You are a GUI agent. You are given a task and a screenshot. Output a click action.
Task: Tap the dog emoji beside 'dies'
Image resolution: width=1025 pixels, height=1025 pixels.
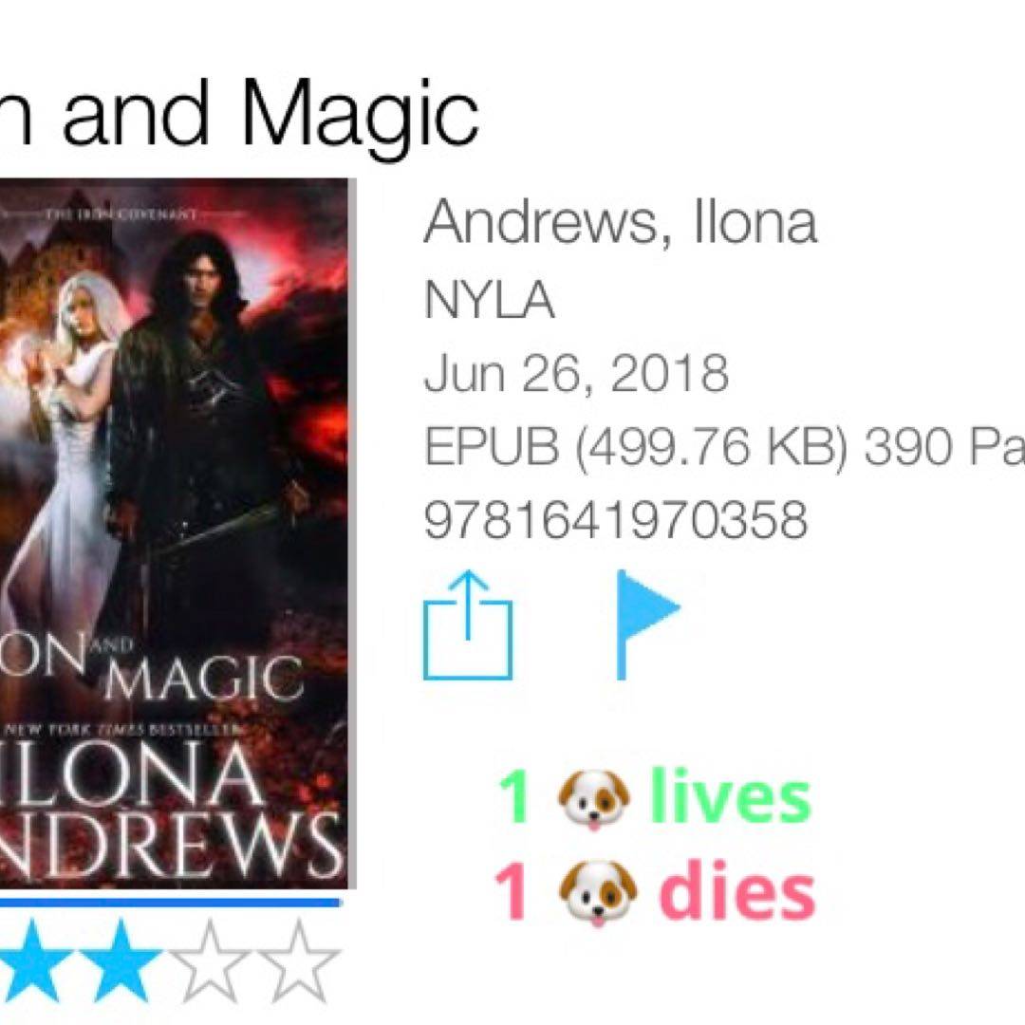click(x=598, y=893)
